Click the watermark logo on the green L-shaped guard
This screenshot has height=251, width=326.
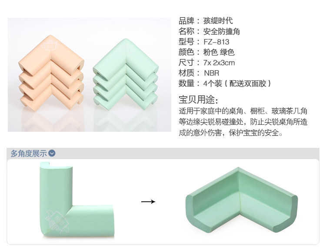pos(57,222)
